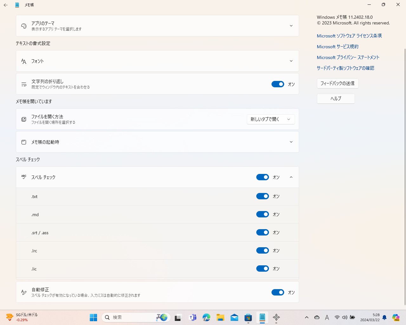Switch off spell check for .lrc
Screen dimensions: 406x325
(263, 251)
